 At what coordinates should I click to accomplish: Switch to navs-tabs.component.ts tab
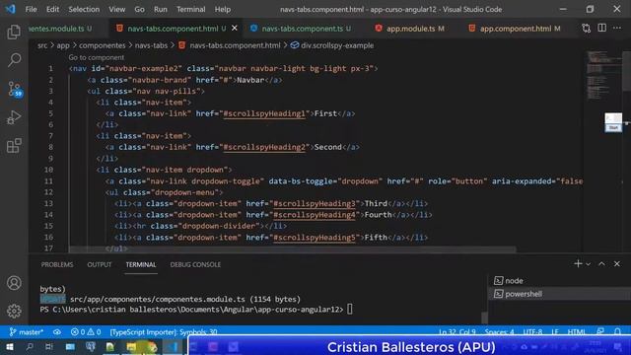point(302,29)
